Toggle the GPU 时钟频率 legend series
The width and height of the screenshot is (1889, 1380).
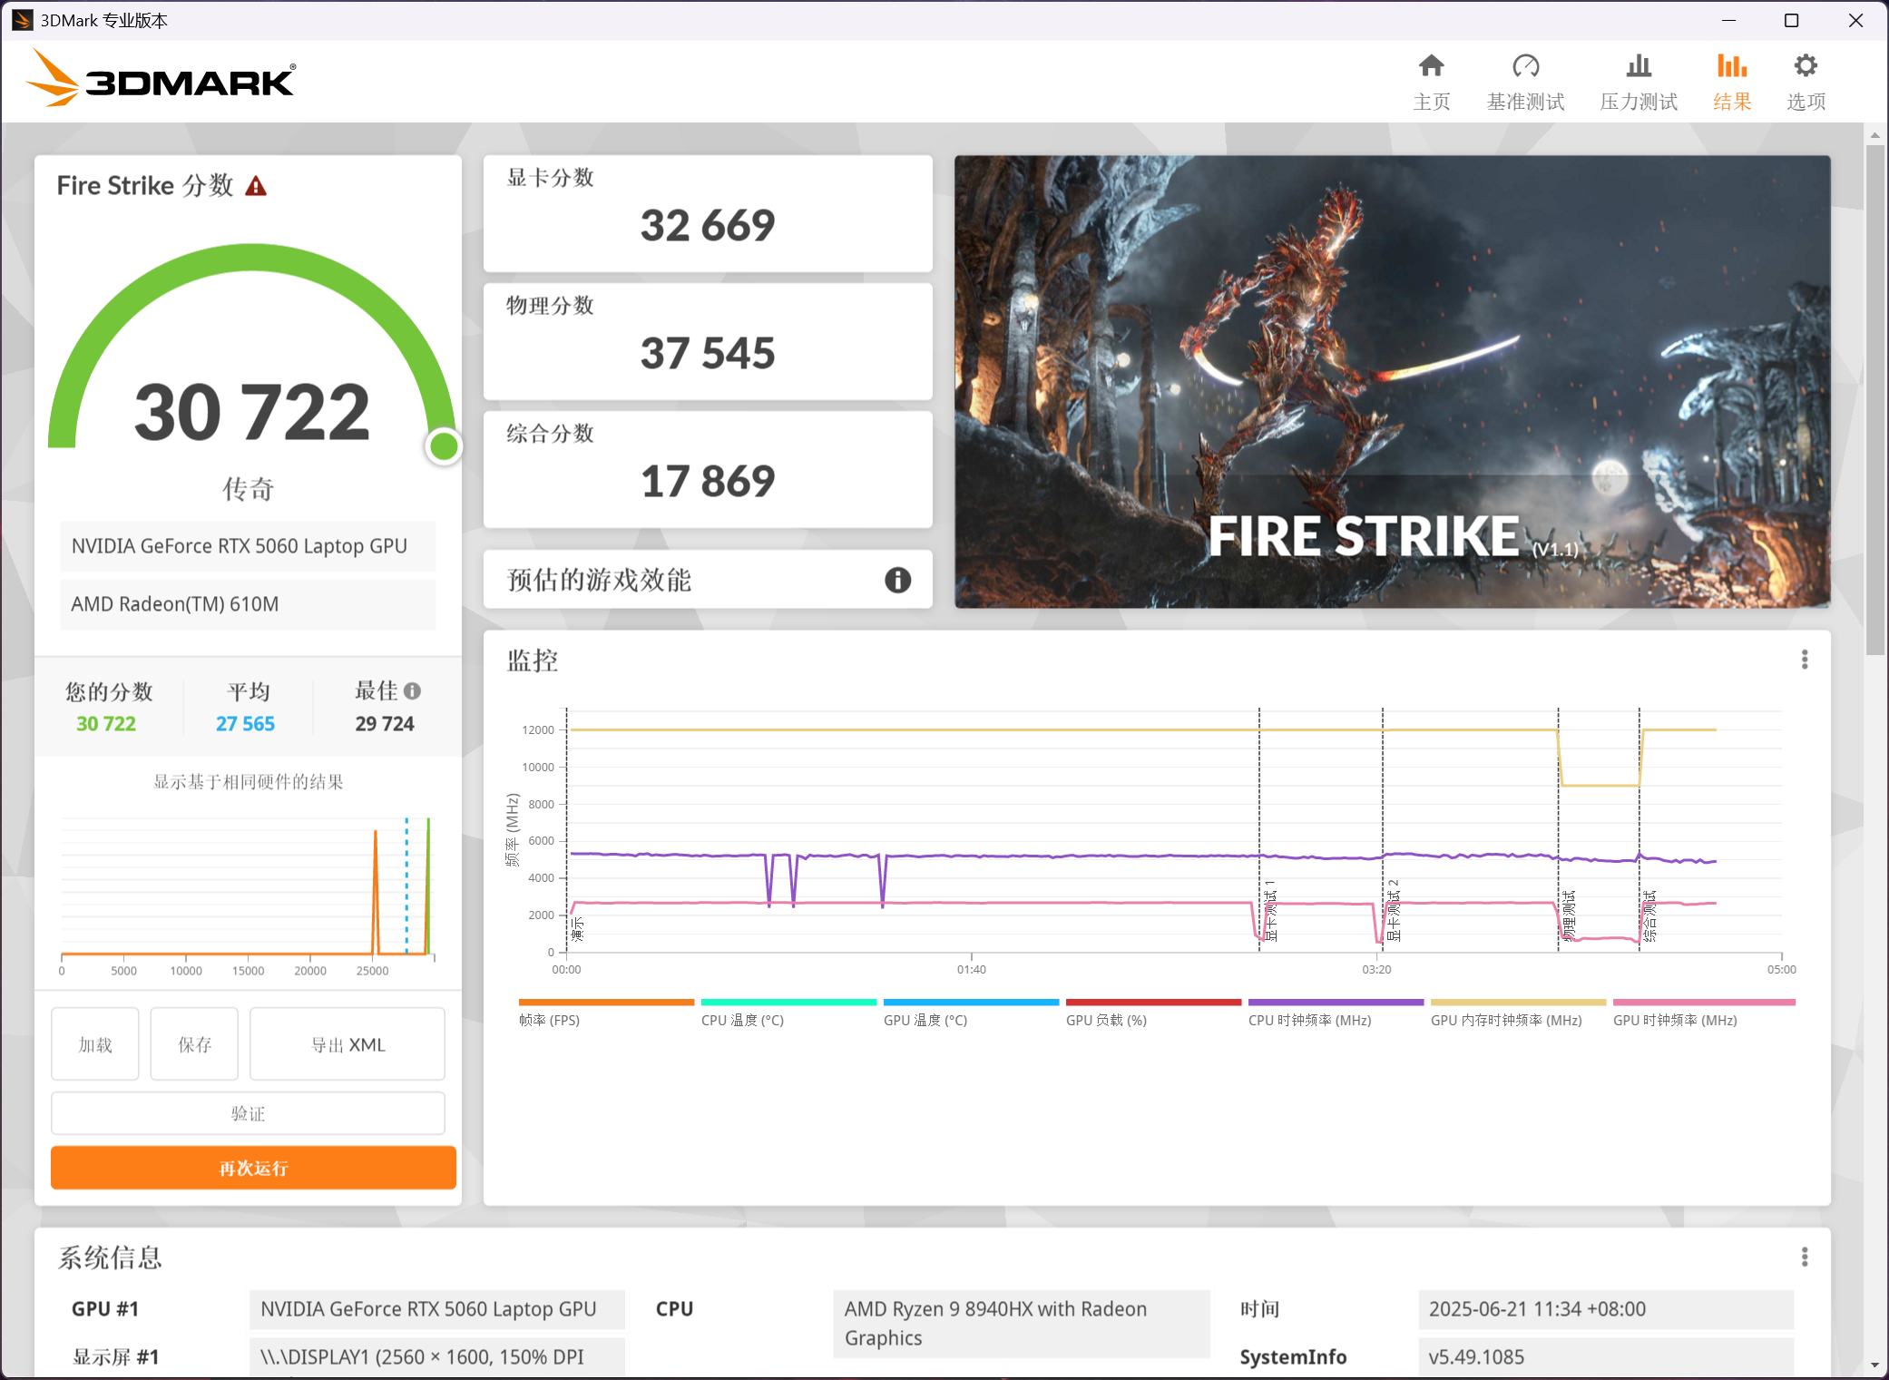(x=1704, y=1013)
